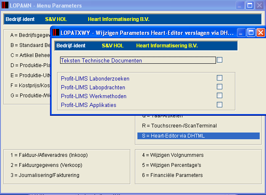Click S&V HOL in LOPATXWY header
The width and height of the screenshot is (266, 195).
coord(113,46)
